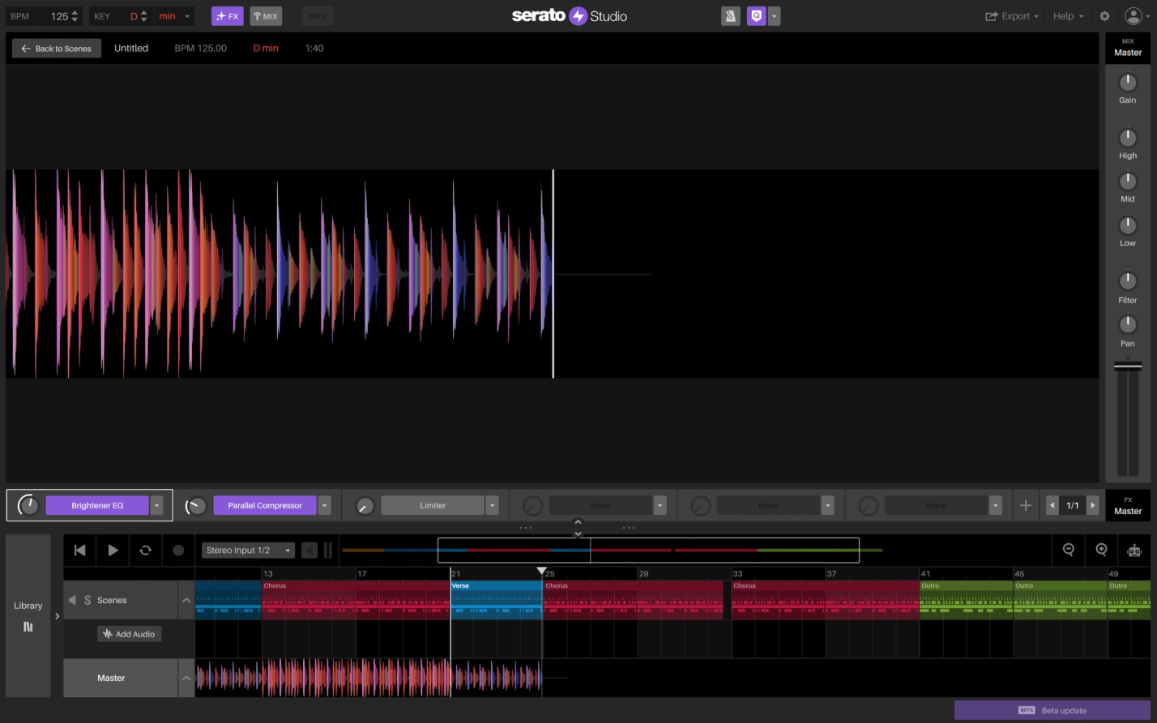Click the record button in the transport bar
The width and height of the screenshot is (1157, 723).
(x=178, y=550)
